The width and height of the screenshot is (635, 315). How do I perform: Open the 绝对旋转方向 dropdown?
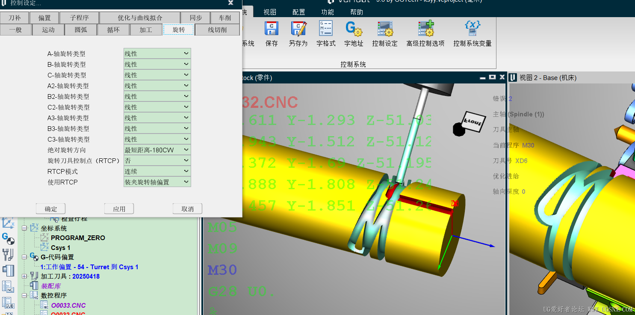coord(157,150)
